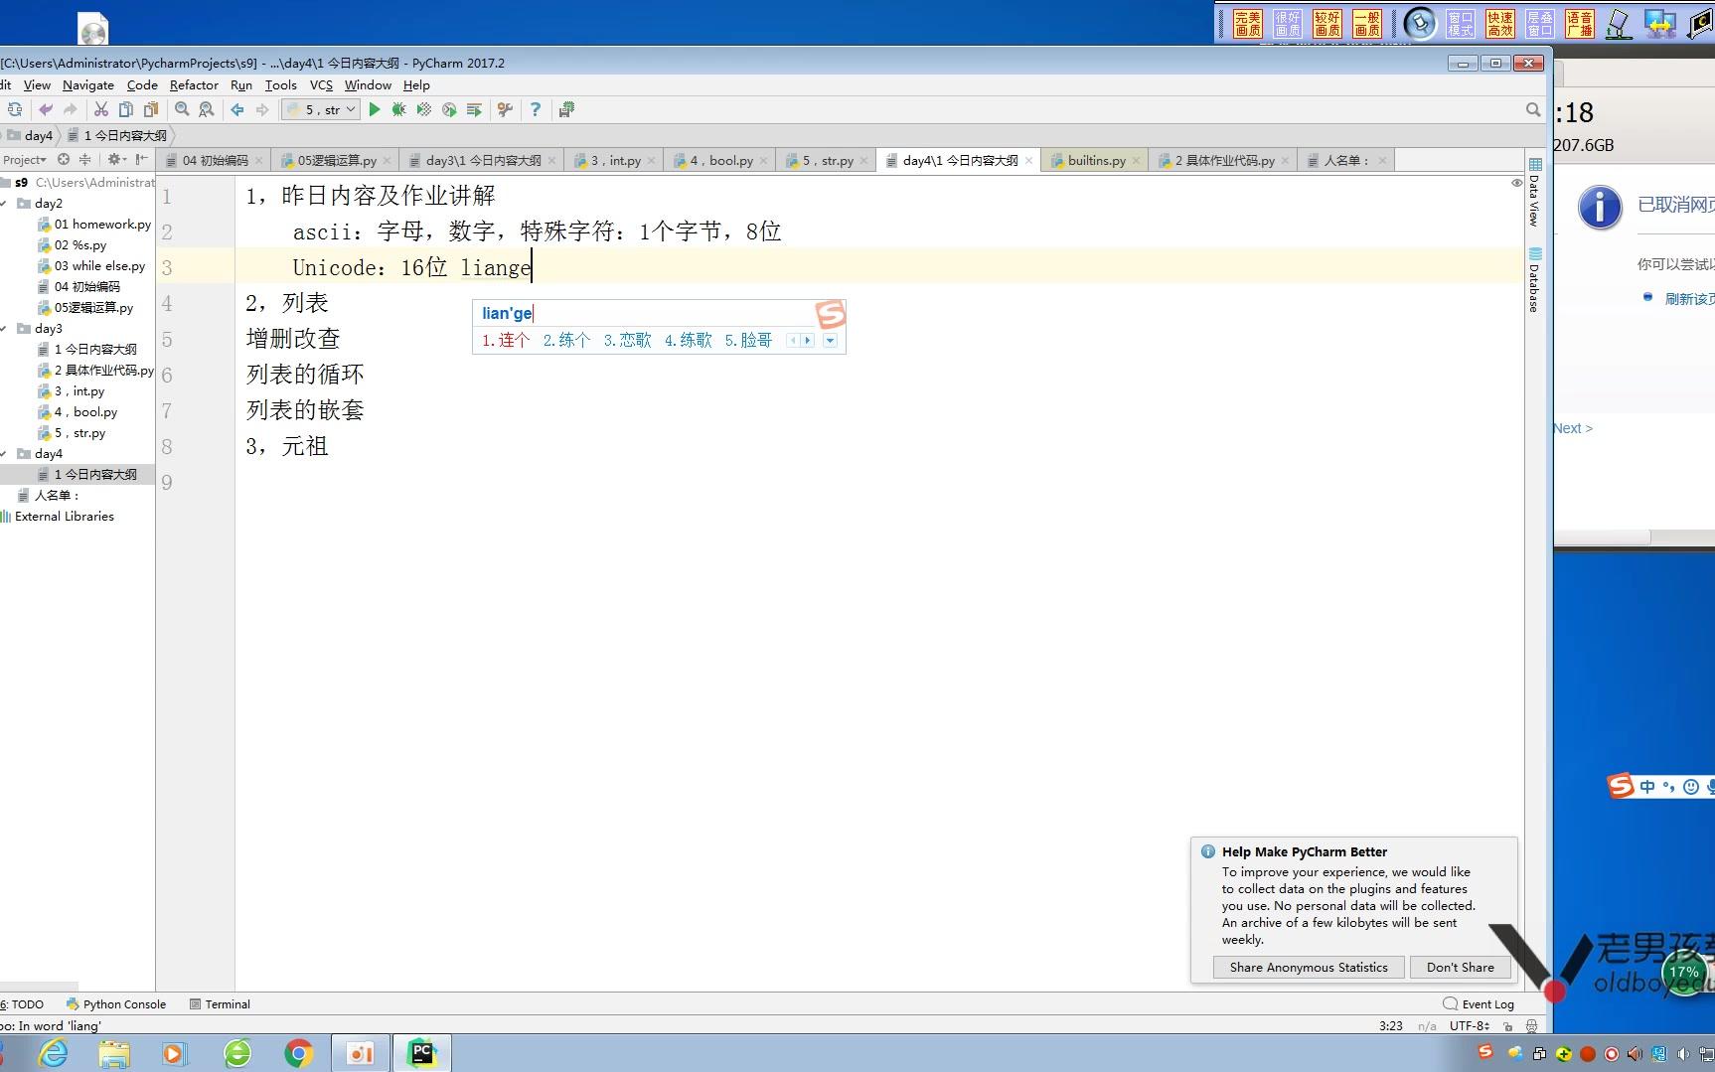Click the 17% circular progress indicator

click(1685, 974)
